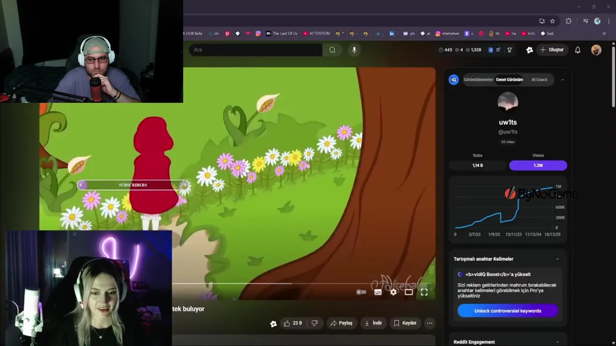Show more bookmarks with the double chevron

[x=604, y=34]
